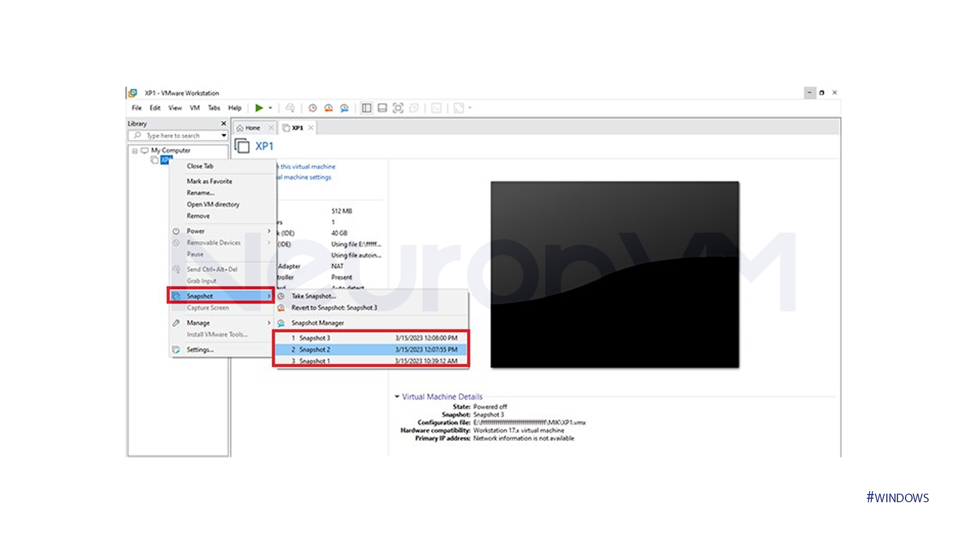
Task: Open the Edit menu
Action: [155, 108]
